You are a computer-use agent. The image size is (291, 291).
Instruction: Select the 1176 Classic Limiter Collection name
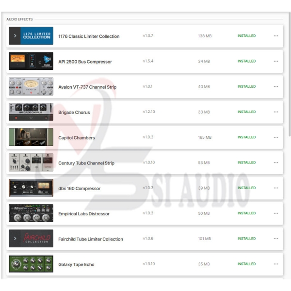coord(89,36)
